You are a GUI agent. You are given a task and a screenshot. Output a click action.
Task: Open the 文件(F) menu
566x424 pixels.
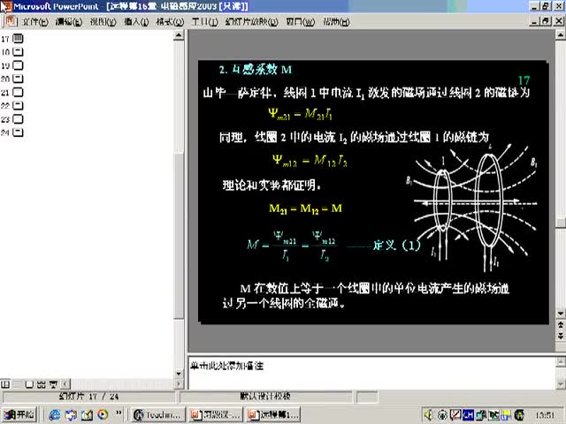35,22
